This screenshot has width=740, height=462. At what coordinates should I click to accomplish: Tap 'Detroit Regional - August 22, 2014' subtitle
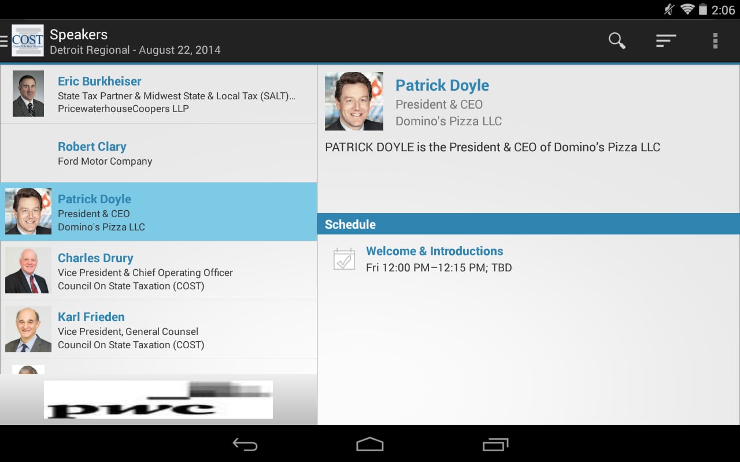click(135, 50)
